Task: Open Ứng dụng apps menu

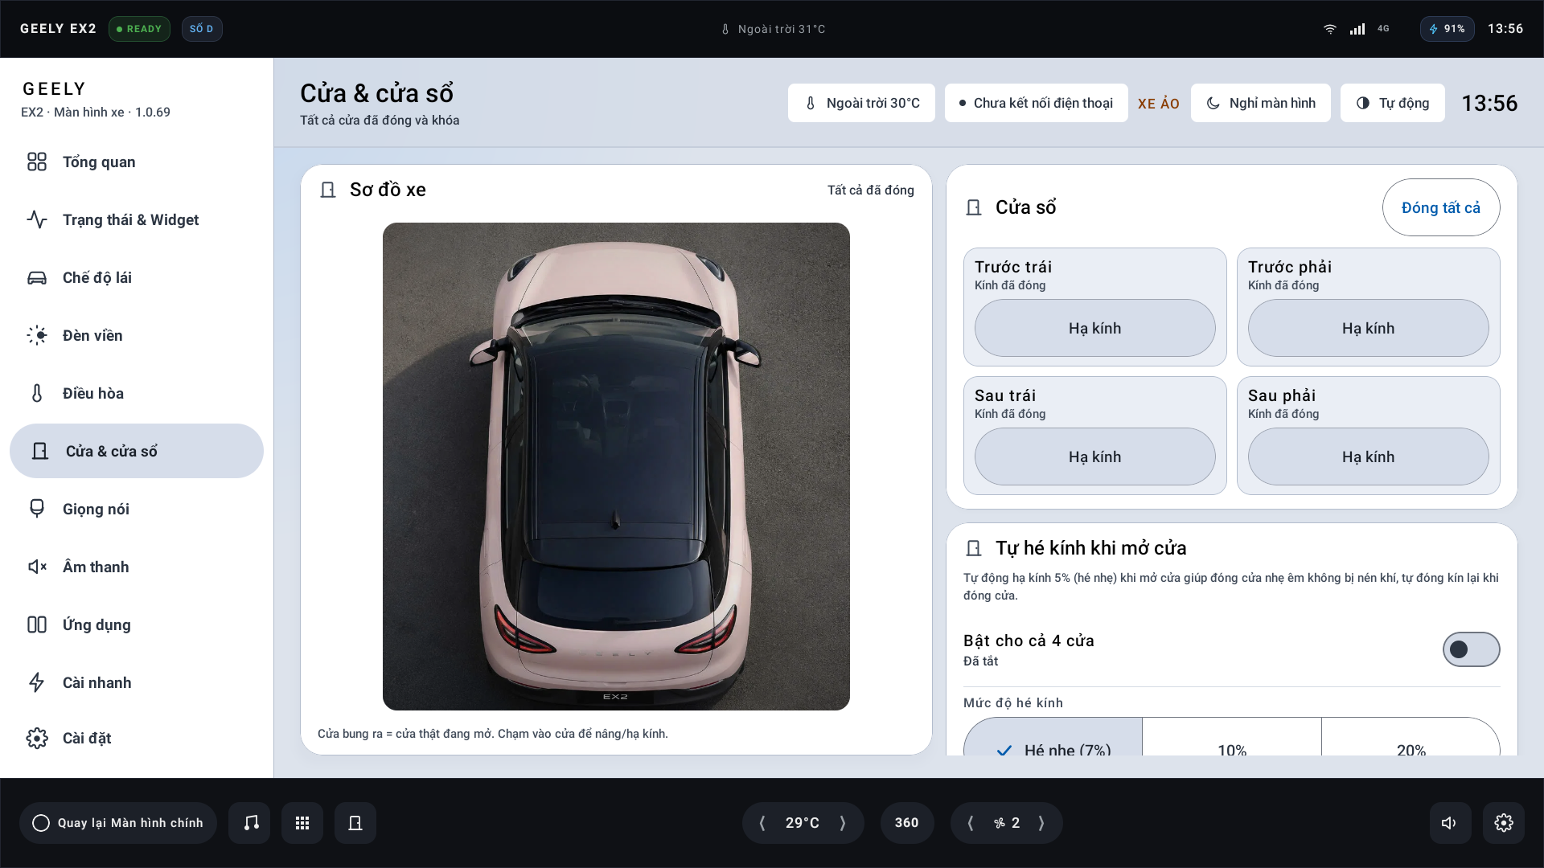Action: (137, 624)
